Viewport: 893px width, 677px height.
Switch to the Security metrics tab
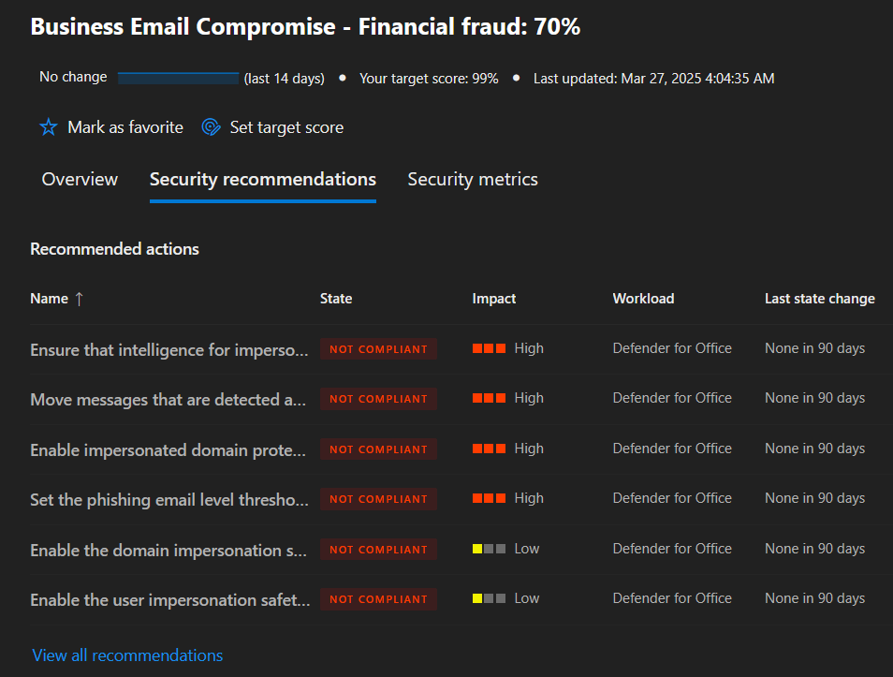[x=473, y=179]
